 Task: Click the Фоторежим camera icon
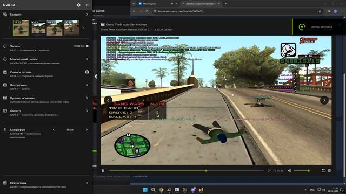[x=5, y=85]
